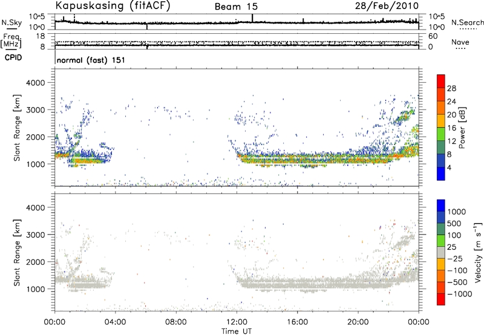Click the -1000 tick on velocity colorbar
Viewport: 484px width, 335px height.
coord(460,294)
